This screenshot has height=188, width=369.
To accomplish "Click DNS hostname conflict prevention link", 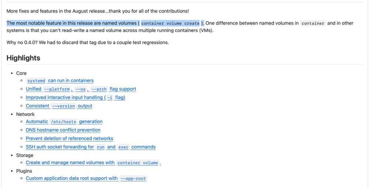I will tap(63, 130).
